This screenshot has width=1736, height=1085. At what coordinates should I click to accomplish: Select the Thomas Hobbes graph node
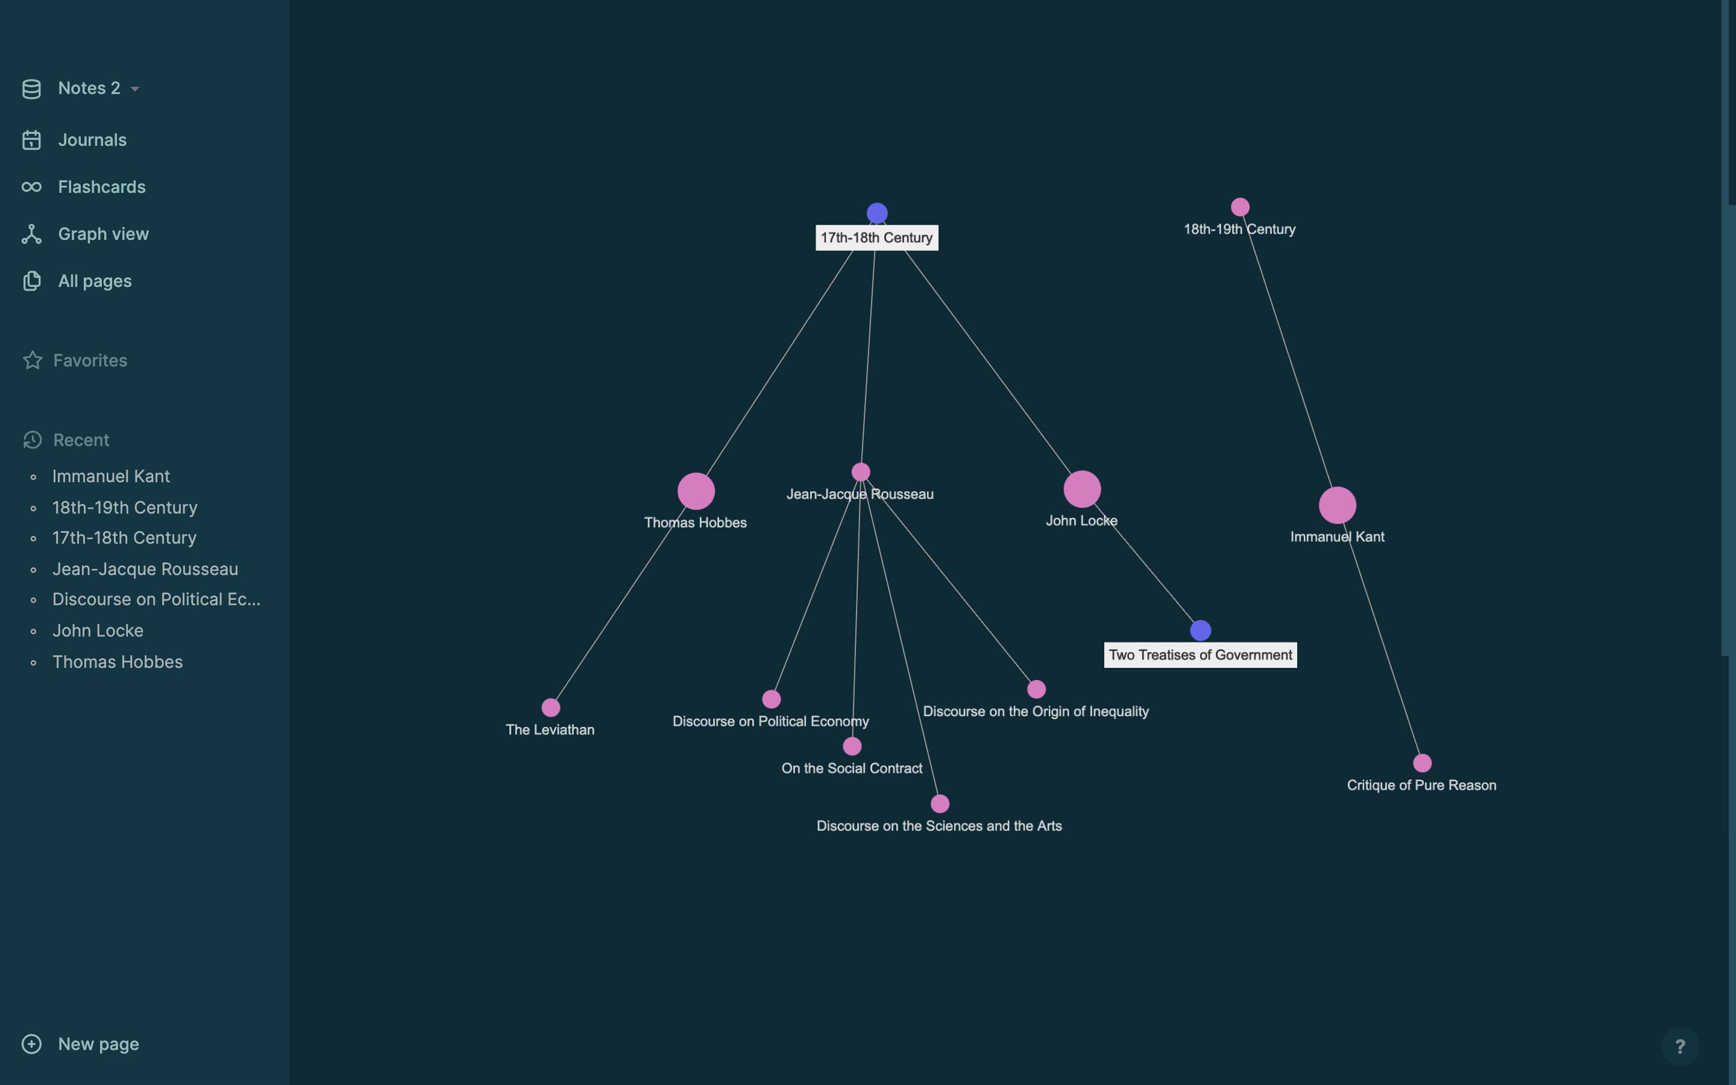pos(696,491)
